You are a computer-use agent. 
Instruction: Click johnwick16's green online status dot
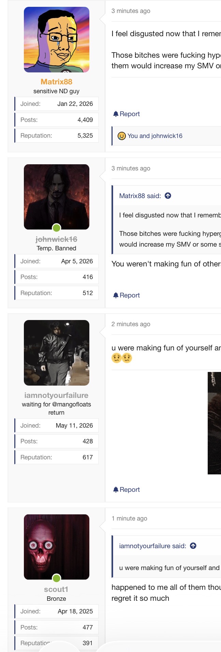pos(57,228)
